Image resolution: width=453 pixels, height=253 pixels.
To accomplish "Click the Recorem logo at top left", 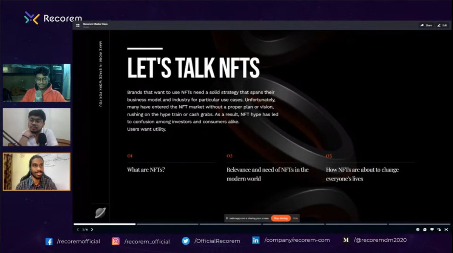I will point(53,18).
